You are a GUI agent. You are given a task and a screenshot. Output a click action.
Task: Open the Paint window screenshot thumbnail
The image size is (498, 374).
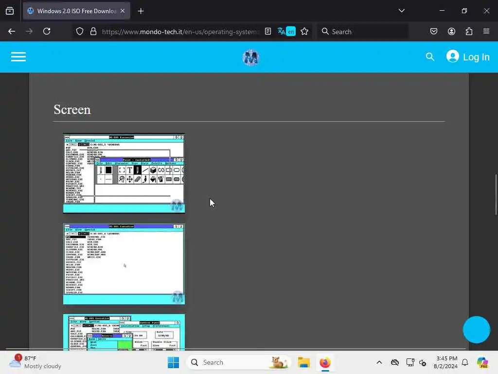click(x=124, y=173)
